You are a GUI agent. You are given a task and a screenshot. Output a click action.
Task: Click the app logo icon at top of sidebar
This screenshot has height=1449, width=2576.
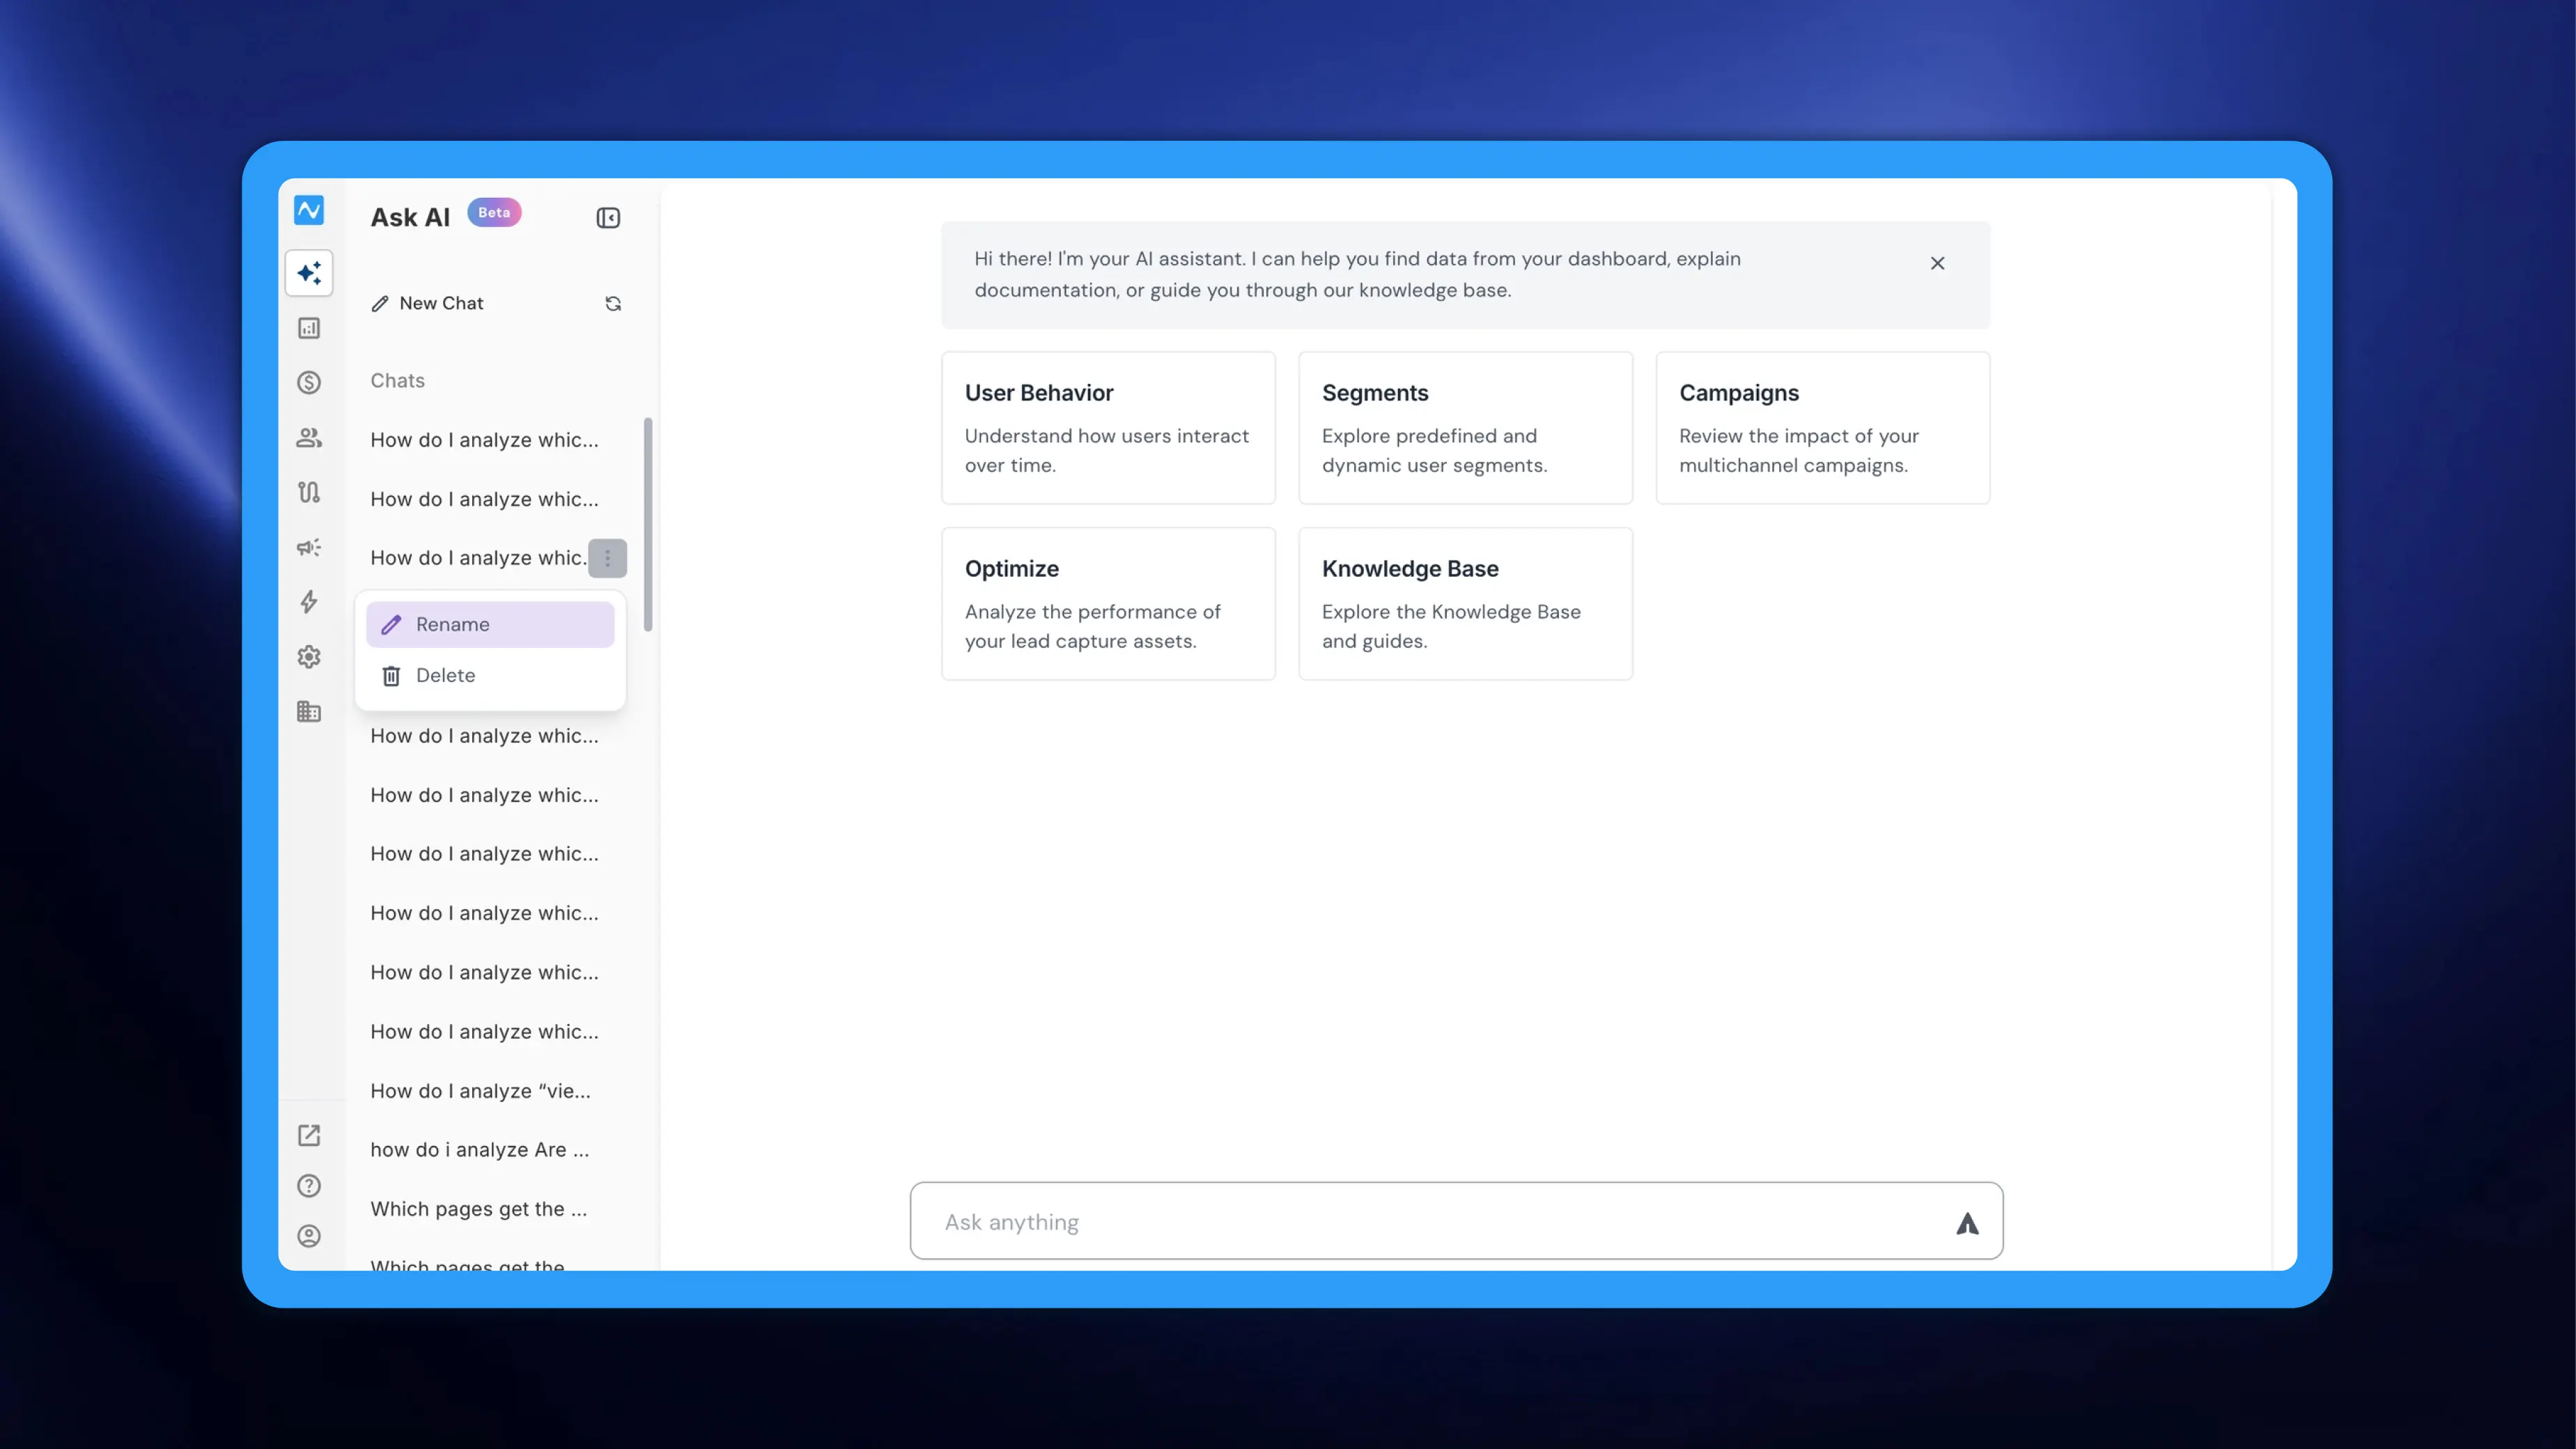coord(309,210)
